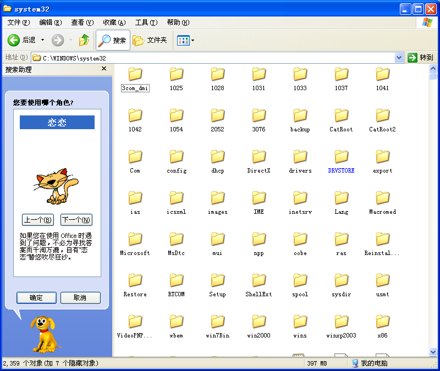Select the winxp2003 folder
This screenshot has height=371, width=440.
[x=341, y=327]
